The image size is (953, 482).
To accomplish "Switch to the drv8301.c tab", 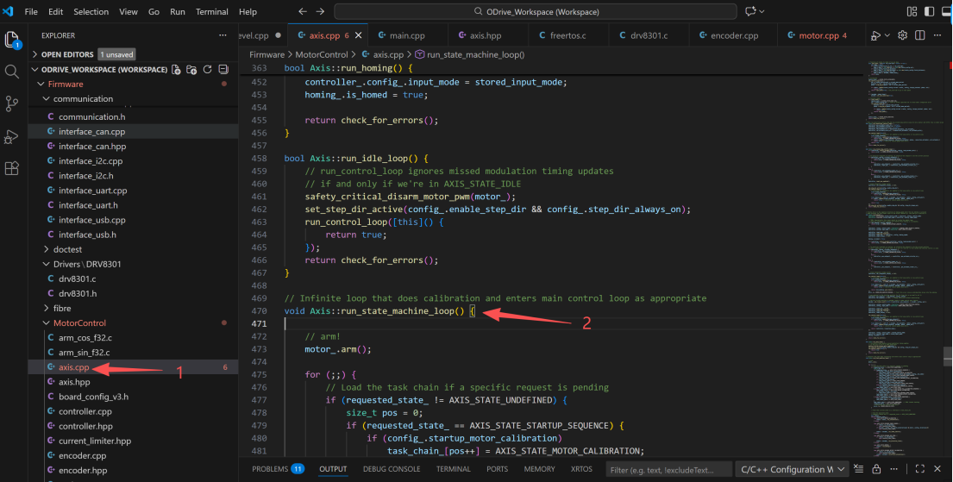I will [x=649, y=35].
